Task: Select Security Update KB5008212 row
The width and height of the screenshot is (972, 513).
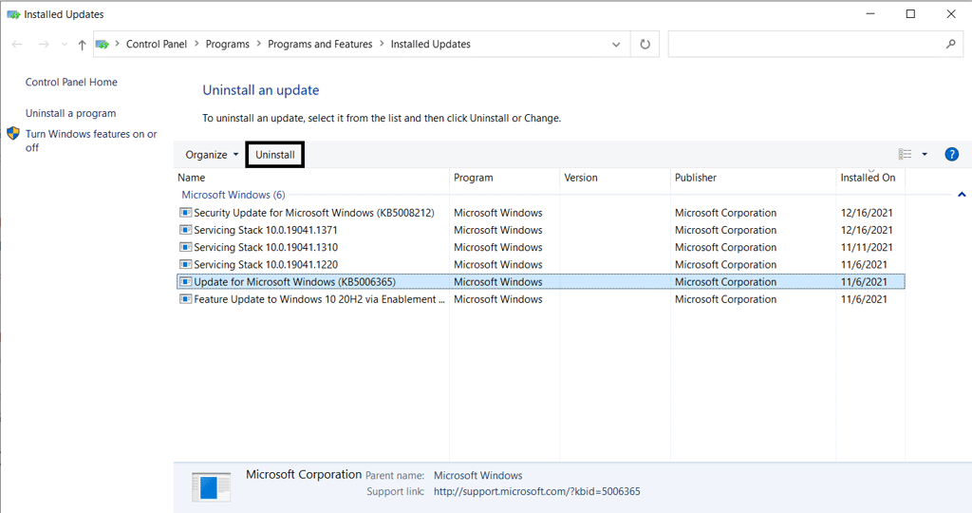Action: [x=540, y=213]
